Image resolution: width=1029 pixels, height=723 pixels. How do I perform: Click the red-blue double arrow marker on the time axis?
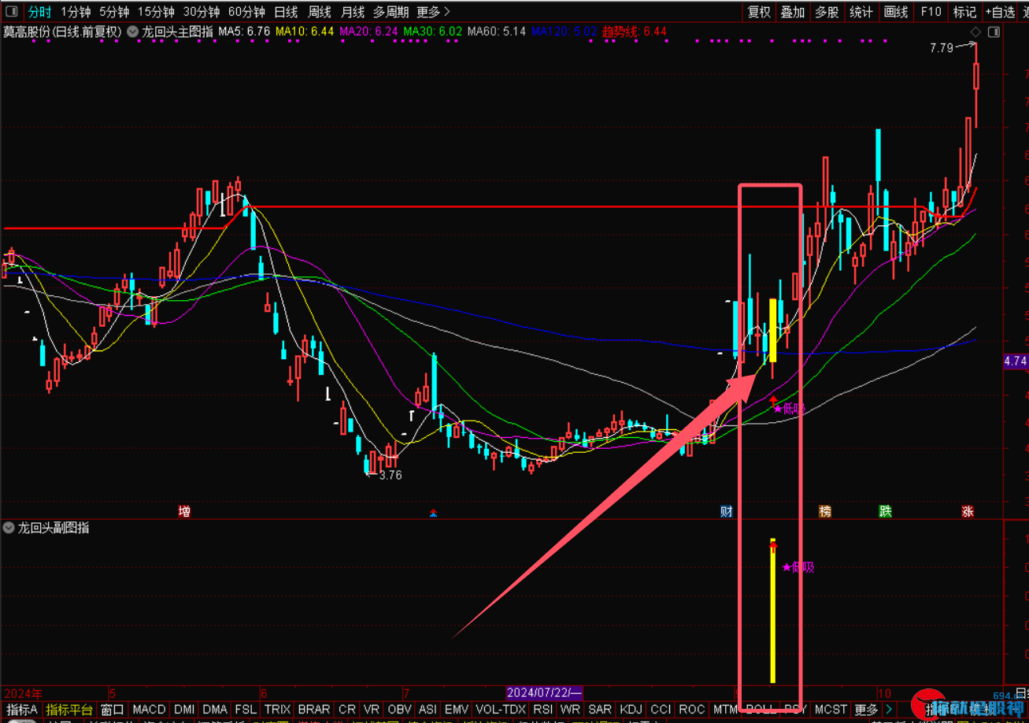coord(433,513)
